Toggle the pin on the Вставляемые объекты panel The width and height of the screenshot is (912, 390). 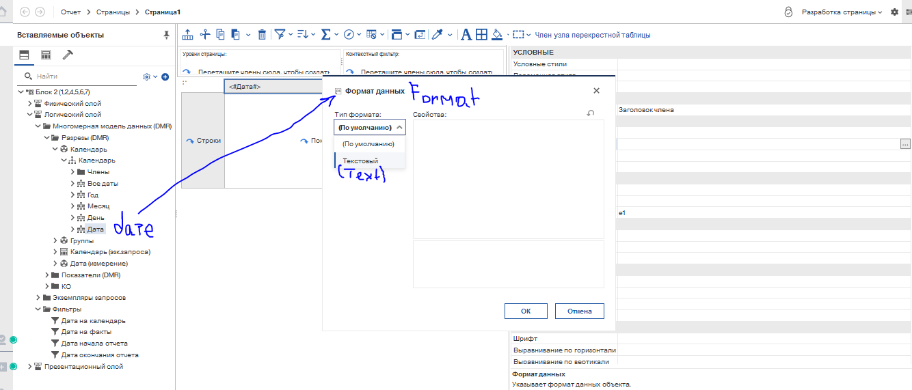pos(166,35)
